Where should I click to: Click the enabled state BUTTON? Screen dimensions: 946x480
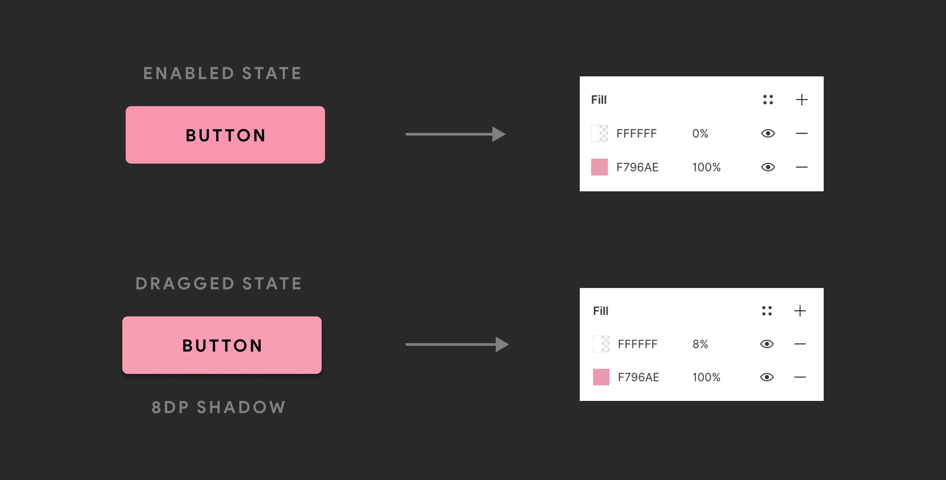click(x=225, y=135)
